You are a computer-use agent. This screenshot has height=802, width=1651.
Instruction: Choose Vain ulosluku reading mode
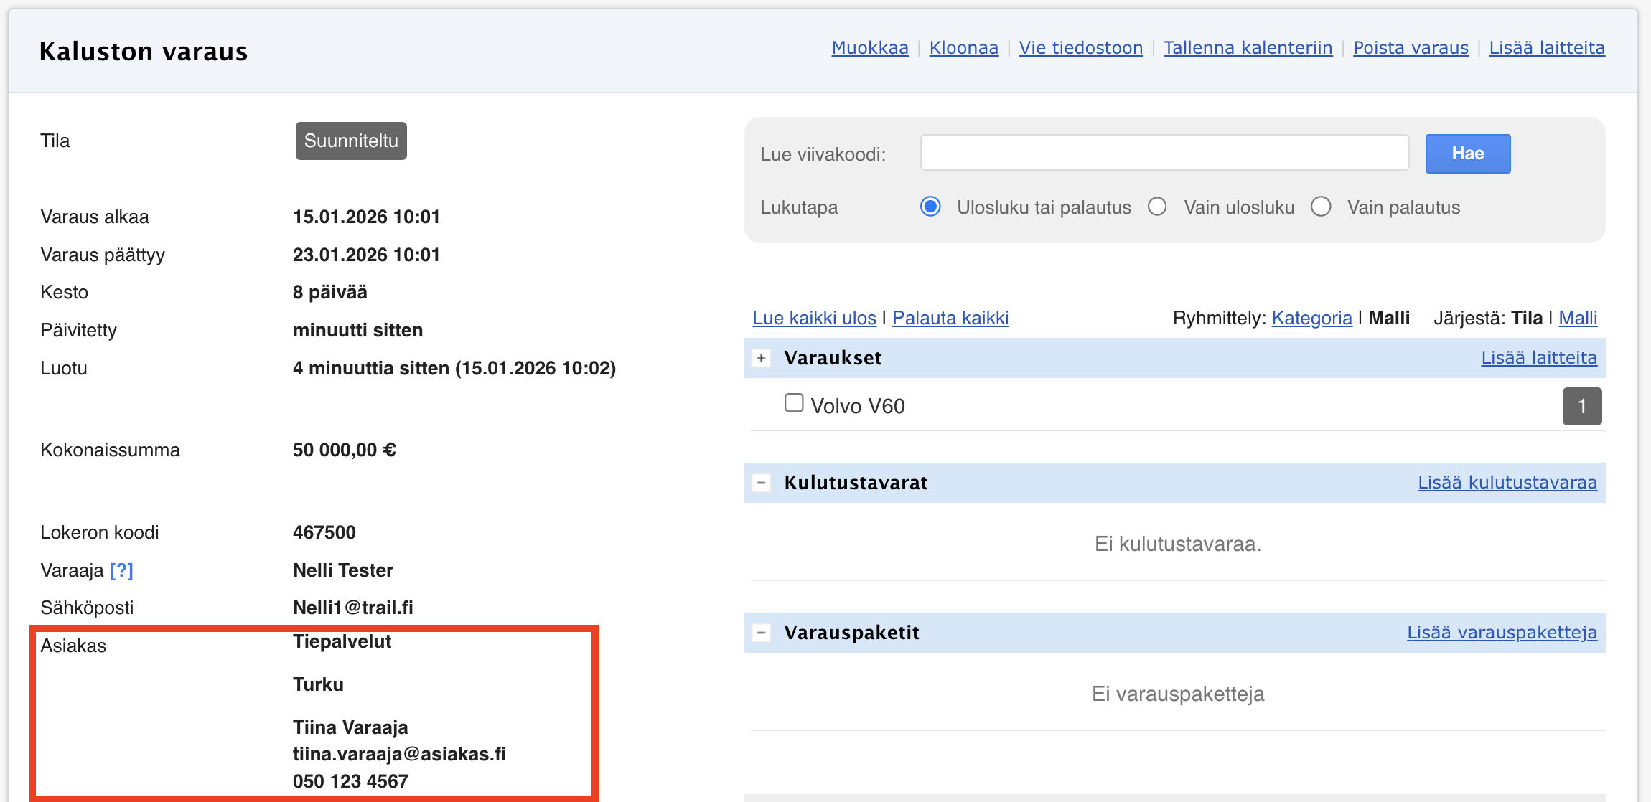tap(1157, 207)
